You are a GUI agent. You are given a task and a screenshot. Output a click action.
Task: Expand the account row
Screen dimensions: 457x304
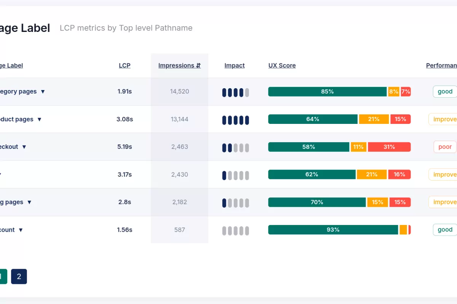[x=21, y=230]
